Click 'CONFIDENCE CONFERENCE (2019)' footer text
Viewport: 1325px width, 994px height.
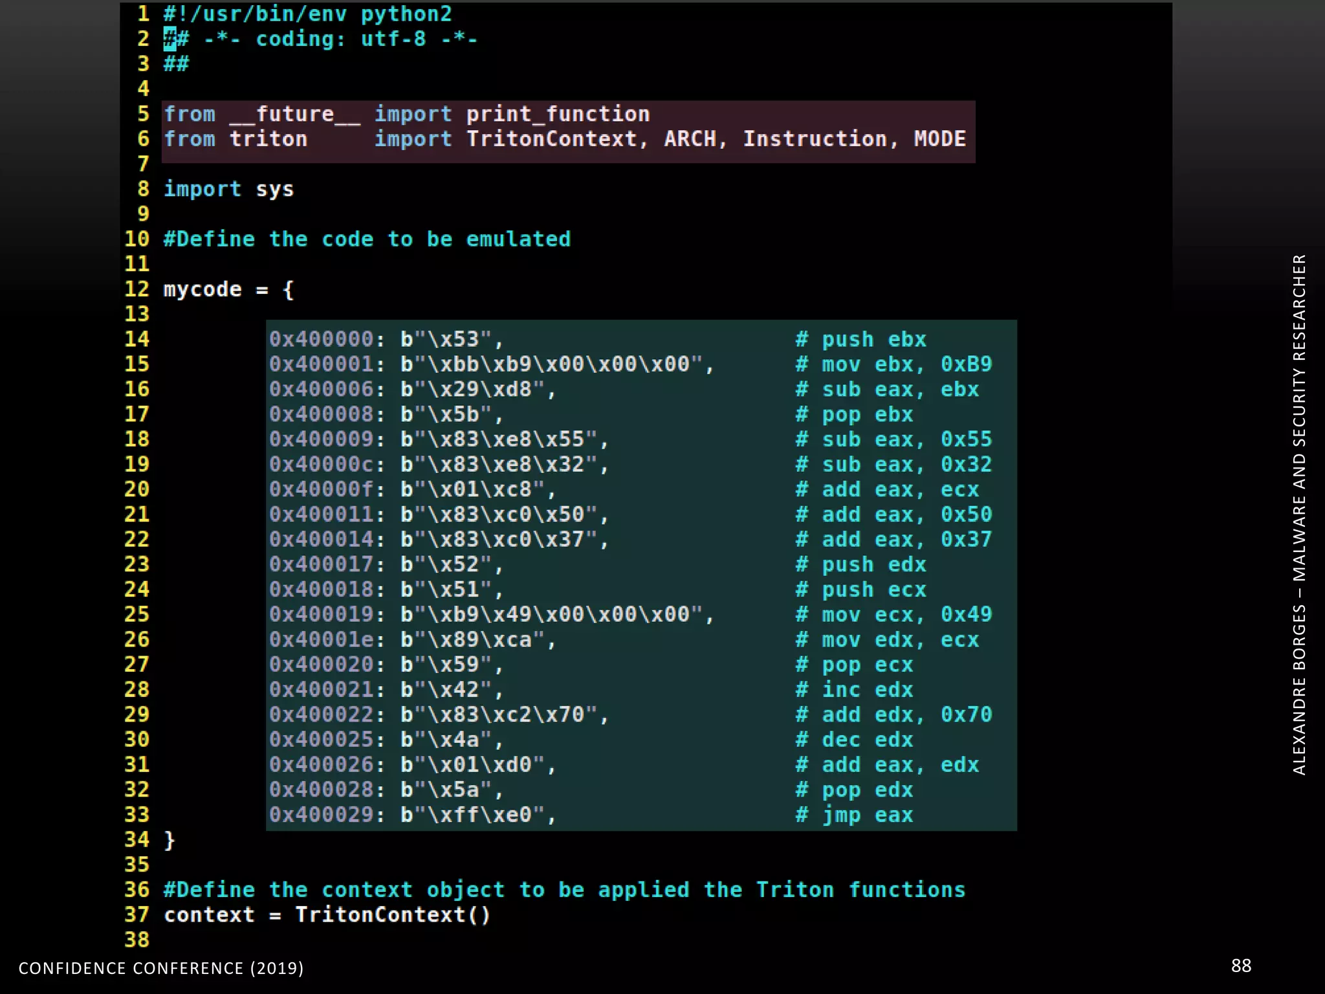point(161,968)
